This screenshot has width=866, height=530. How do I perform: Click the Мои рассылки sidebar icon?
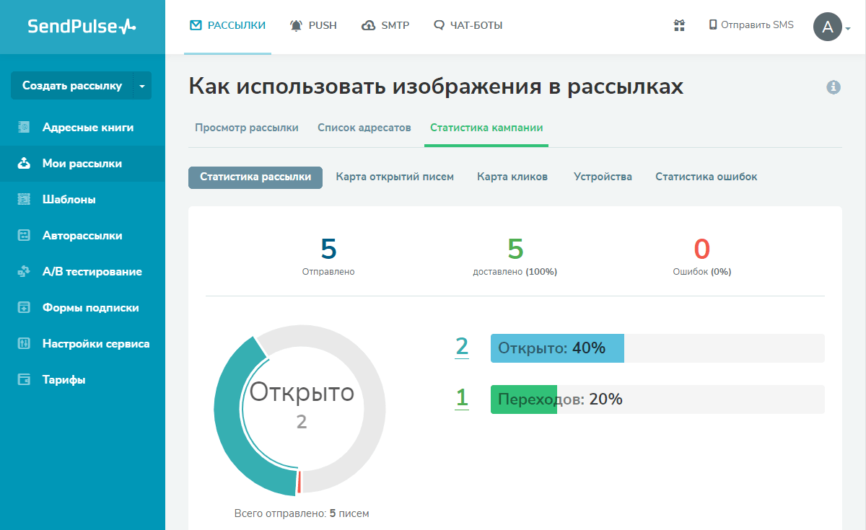(x=24, y=164)
